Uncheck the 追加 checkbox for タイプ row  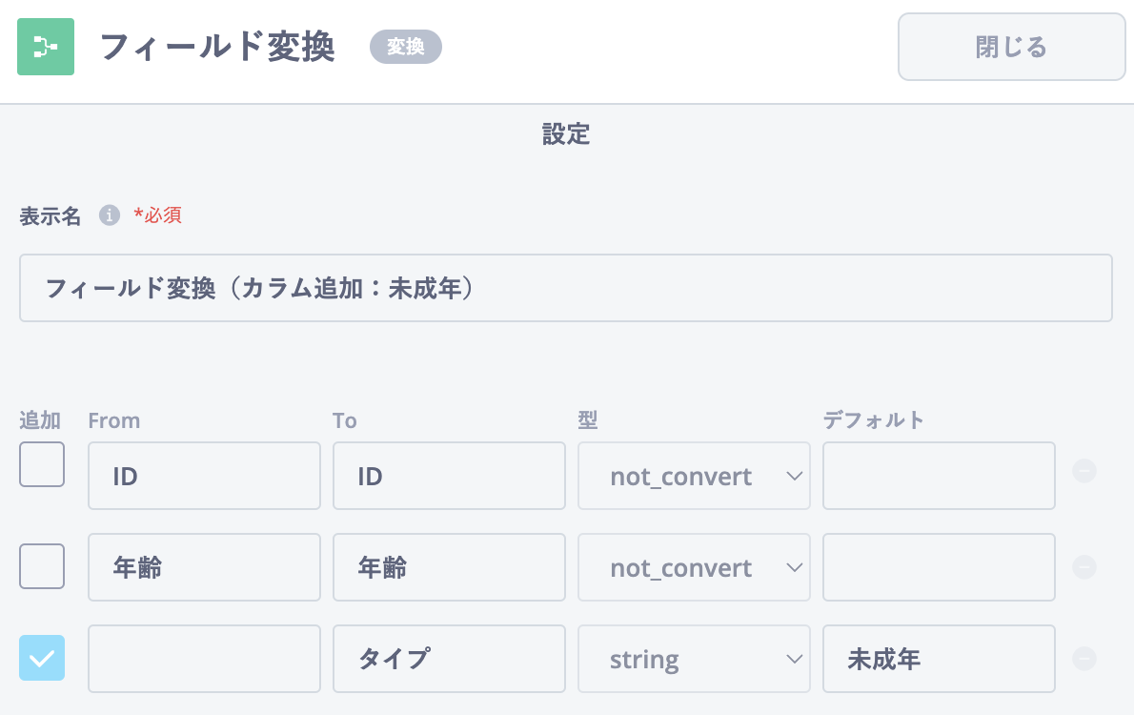[42, 658]
